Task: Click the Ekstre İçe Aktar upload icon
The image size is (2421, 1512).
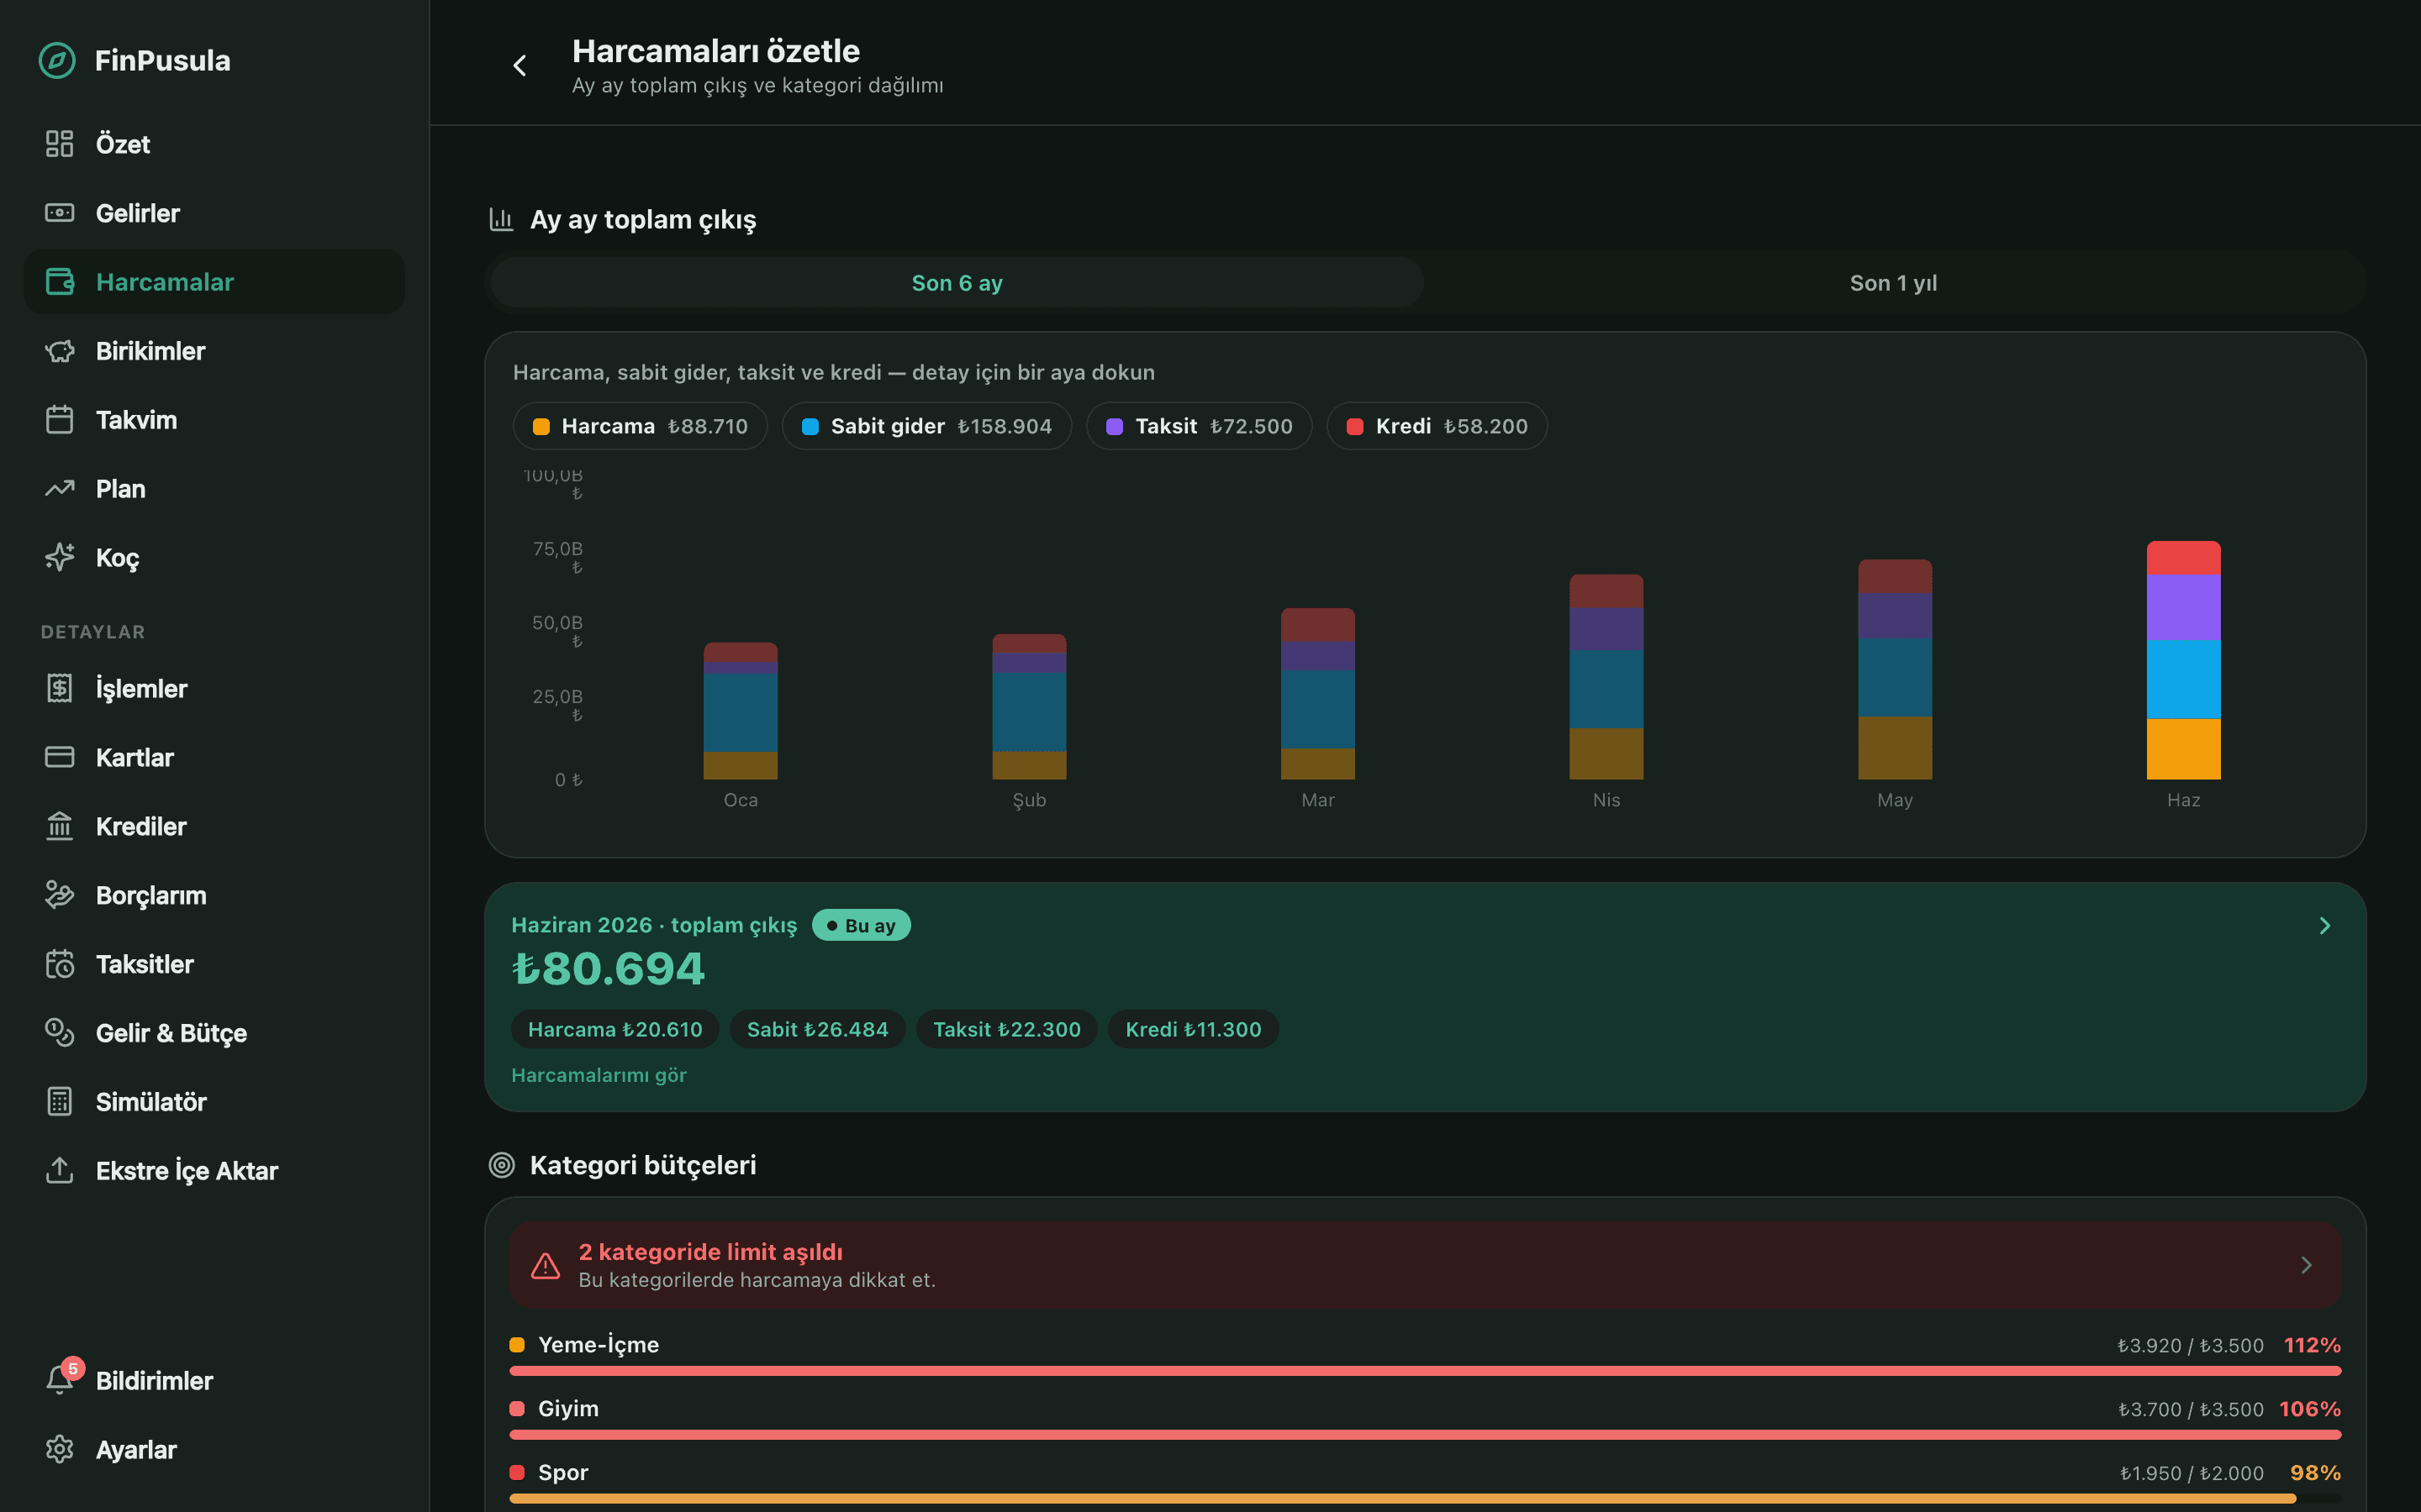Action: [x=60, y=1170]
